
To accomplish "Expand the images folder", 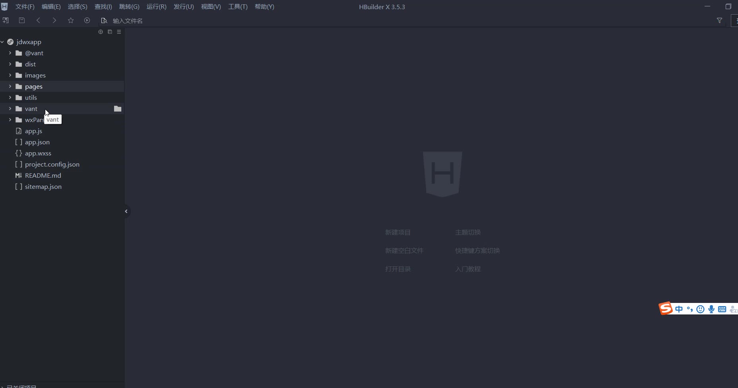I will 10,75.
